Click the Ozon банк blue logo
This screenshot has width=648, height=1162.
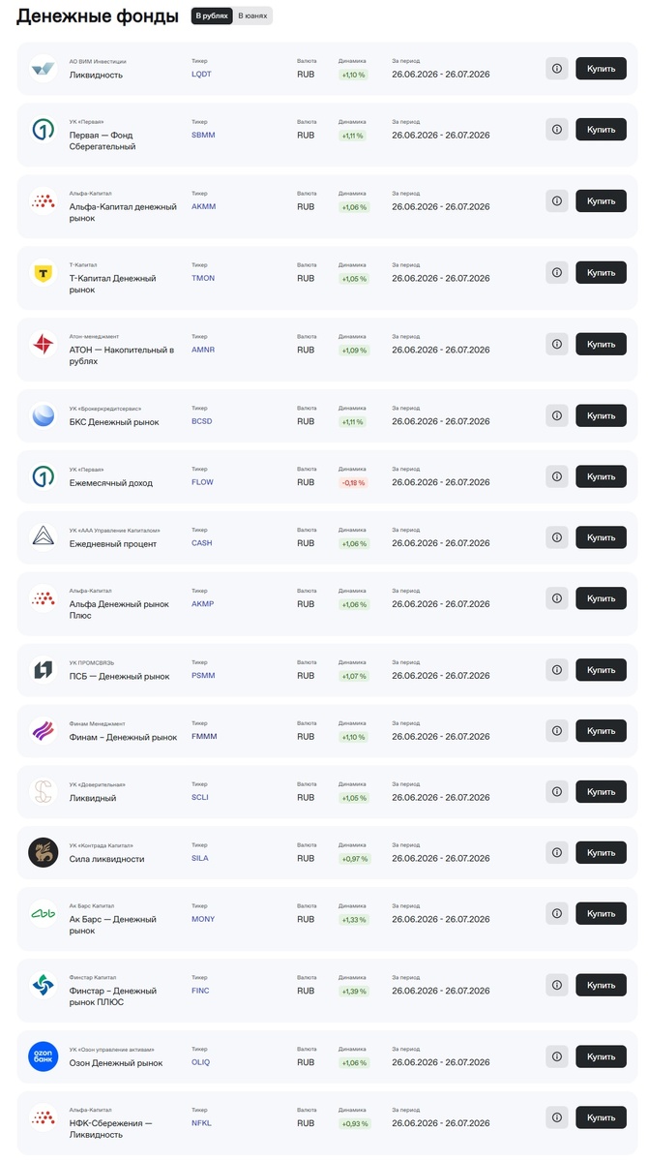[x=44, y=1056]
